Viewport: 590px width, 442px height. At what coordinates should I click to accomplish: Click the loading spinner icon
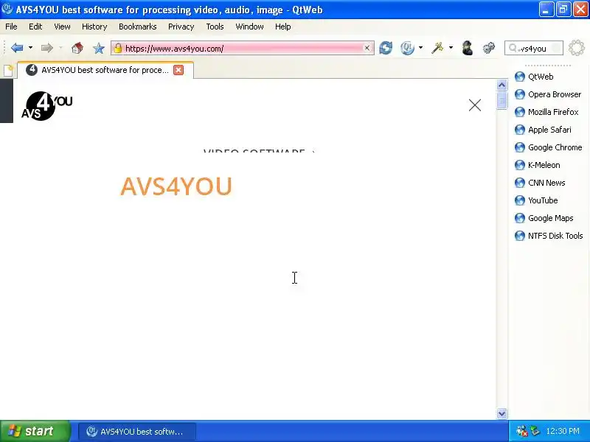pos(577,48)
